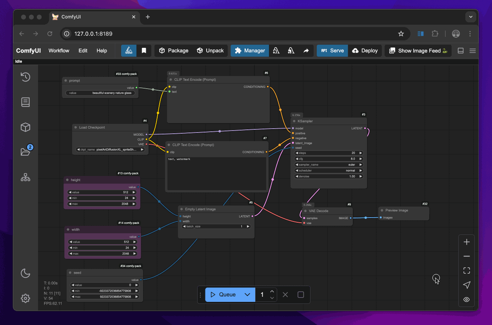Collapse the Preview Image node title dot
Viewport: 492px width, 325px height.
pos(382,210)
